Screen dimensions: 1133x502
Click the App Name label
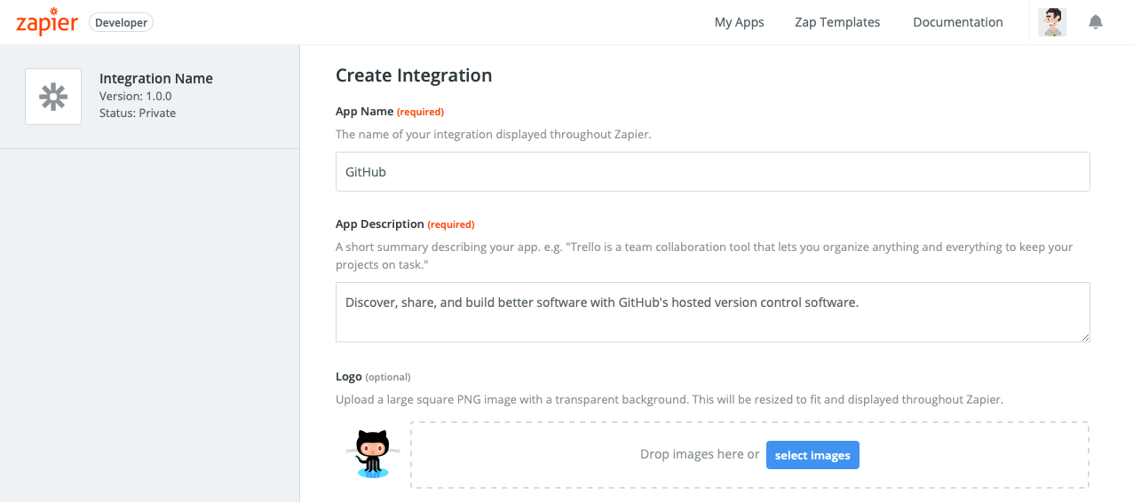click(x=364, y=111)
